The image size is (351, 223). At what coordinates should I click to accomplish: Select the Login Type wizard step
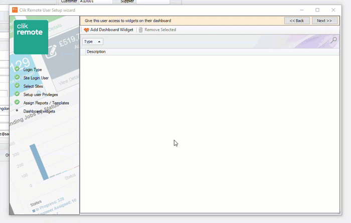[x=33, y=69]
